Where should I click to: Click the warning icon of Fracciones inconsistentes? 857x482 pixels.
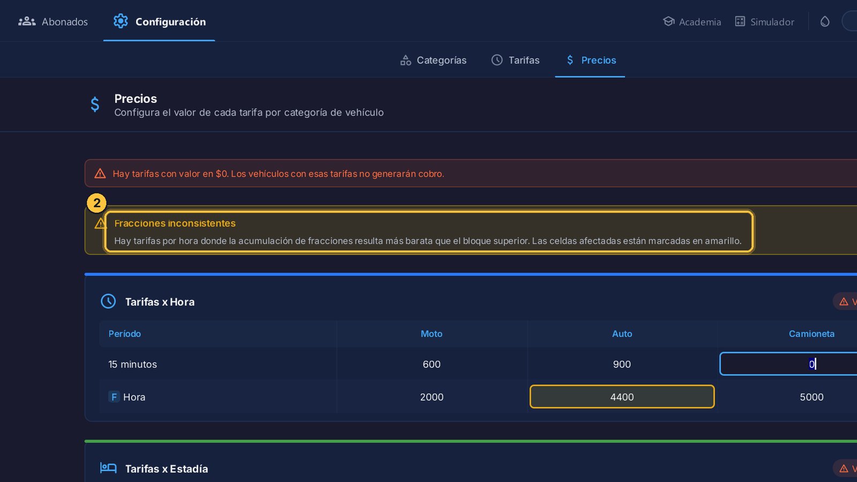[100, 223]
